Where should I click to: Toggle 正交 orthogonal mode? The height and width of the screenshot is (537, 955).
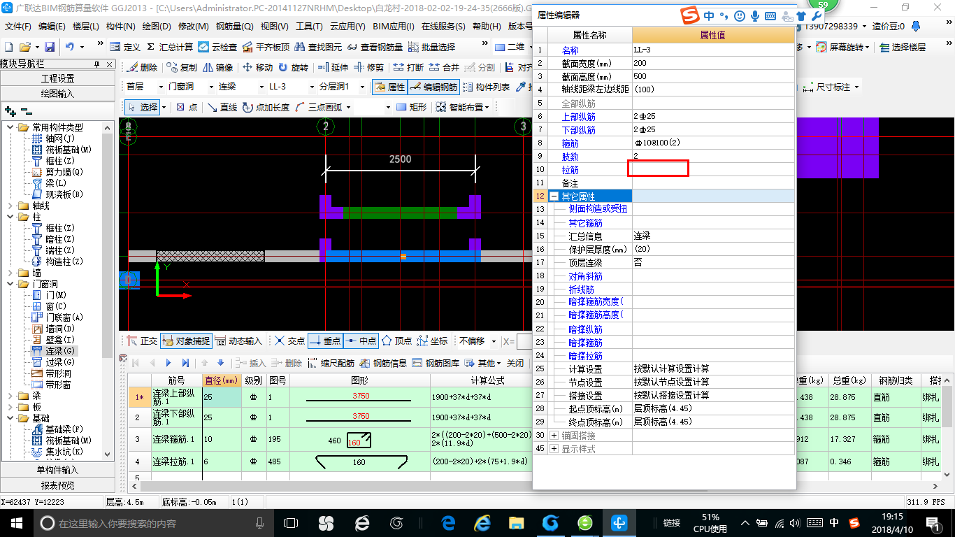pyautogui.click(x=142, y=341)
